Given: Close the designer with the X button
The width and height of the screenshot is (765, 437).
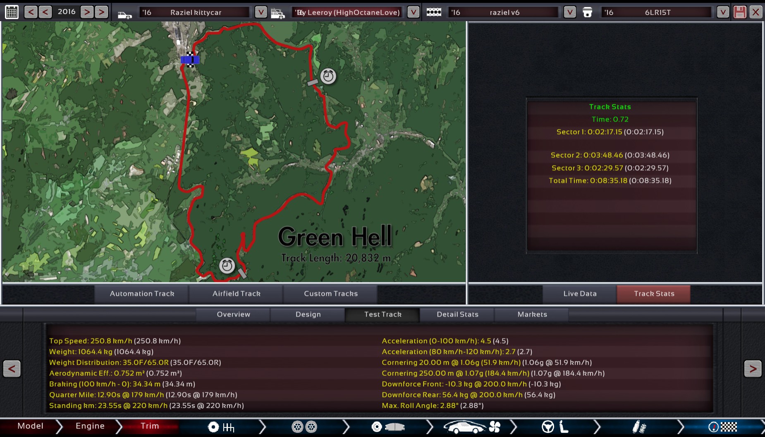Looking at the screenshot, I should tap(755, 12).
